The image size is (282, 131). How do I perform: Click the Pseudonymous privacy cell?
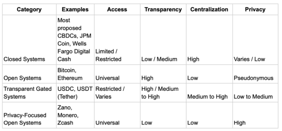click(x=255, y=74)
